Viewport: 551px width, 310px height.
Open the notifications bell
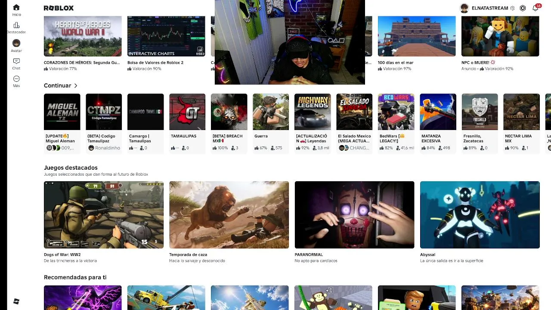(535, 8)
